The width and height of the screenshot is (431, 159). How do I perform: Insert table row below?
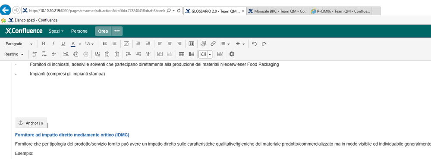tap(44, 54)
